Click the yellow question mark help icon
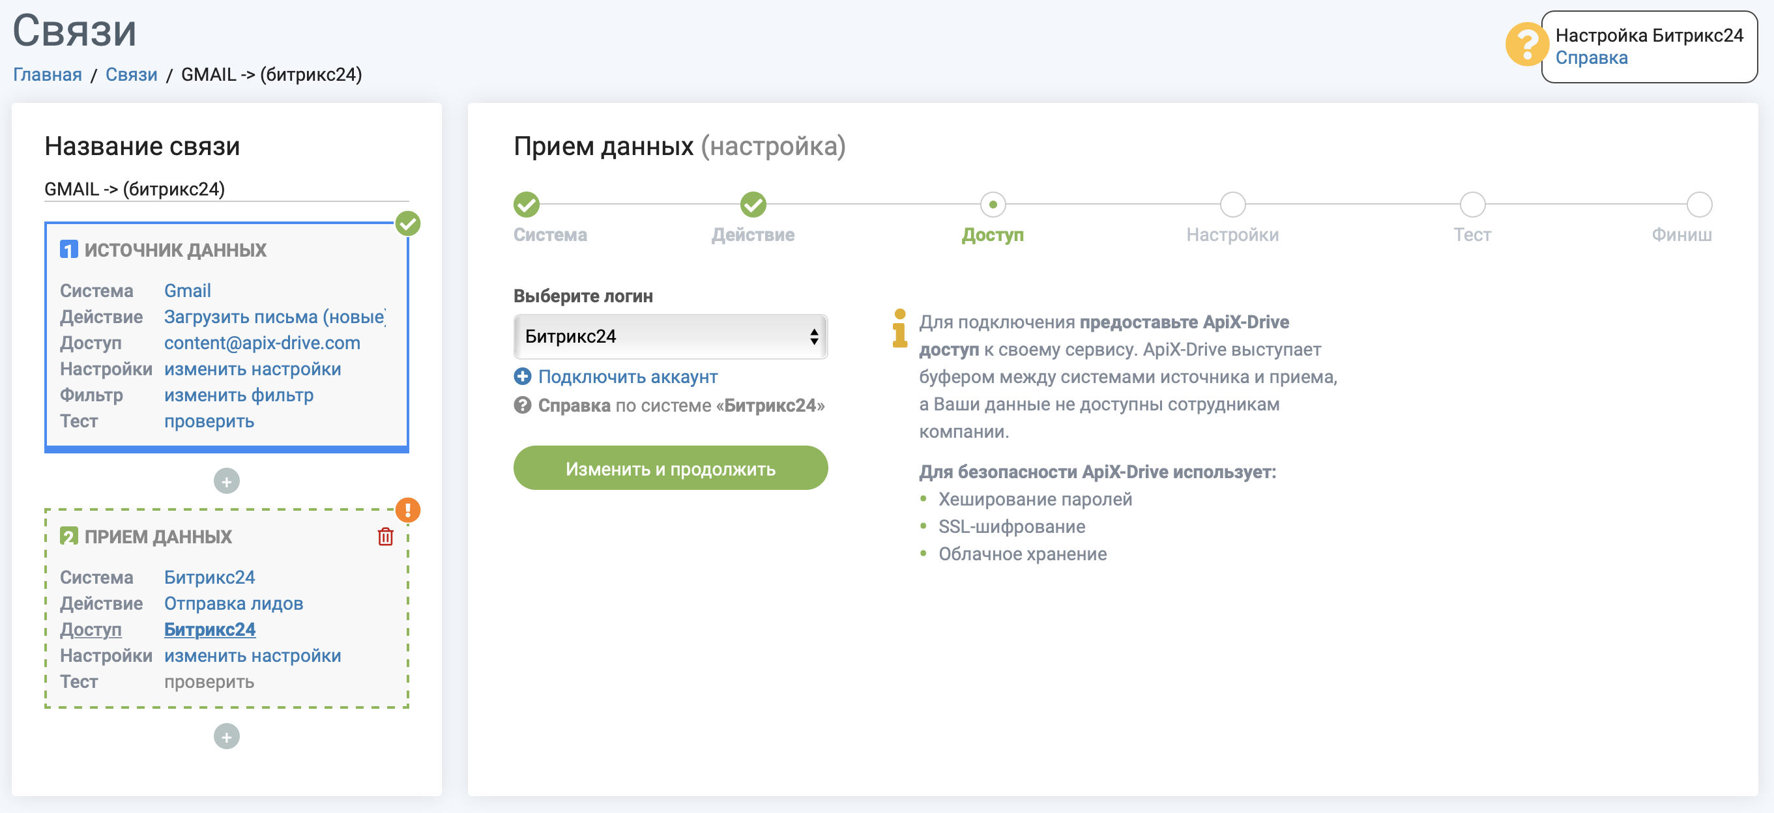This screenshot has height=813, width=1774. click(1526, 45)
